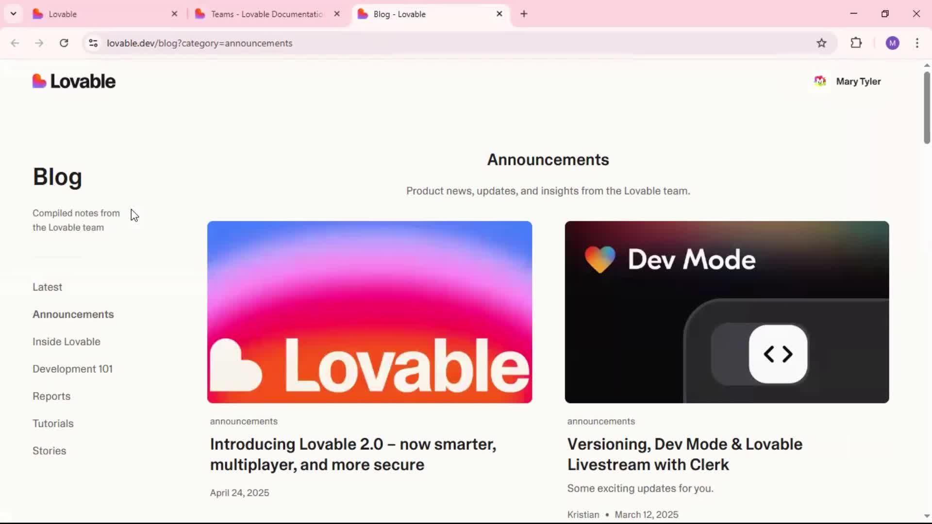Click the Lovable logo in page header
This screenshot has width=932, height=524.
pos(74,82)
